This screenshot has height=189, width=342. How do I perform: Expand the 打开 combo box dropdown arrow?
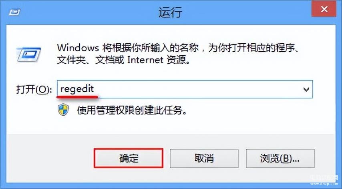306,89
